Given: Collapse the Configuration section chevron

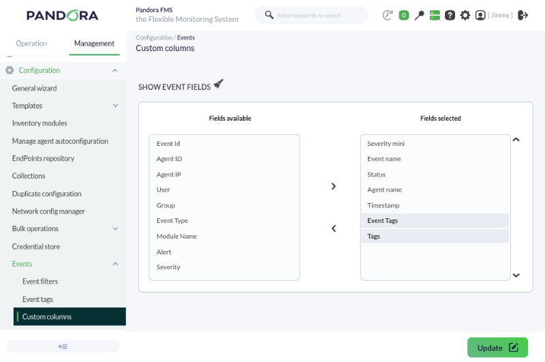Looking at the screenshot, I should pyautogui.click(x=114, y=71).
